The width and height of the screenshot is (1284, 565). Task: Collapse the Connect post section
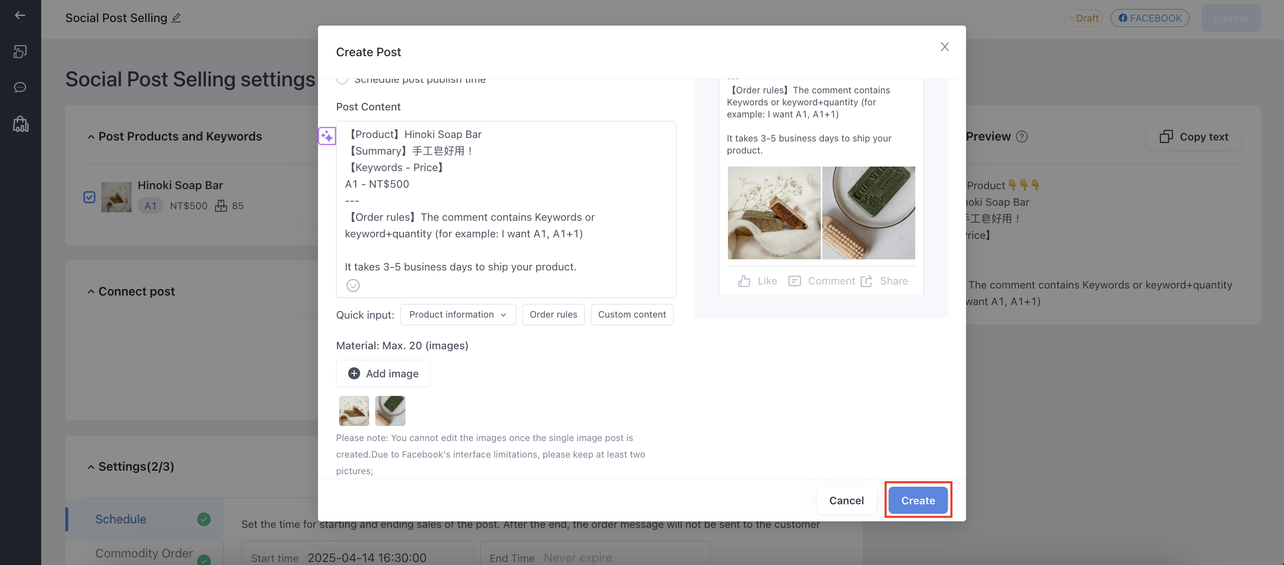tap(91, 292)
